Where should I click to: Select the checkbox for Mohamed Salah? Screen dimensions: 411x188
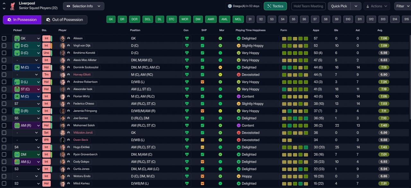[x=4, y=125]
